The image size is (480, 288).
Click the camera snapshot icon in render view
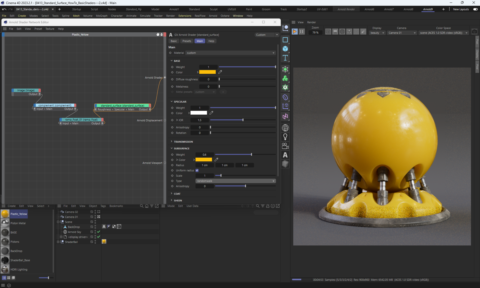474,32
